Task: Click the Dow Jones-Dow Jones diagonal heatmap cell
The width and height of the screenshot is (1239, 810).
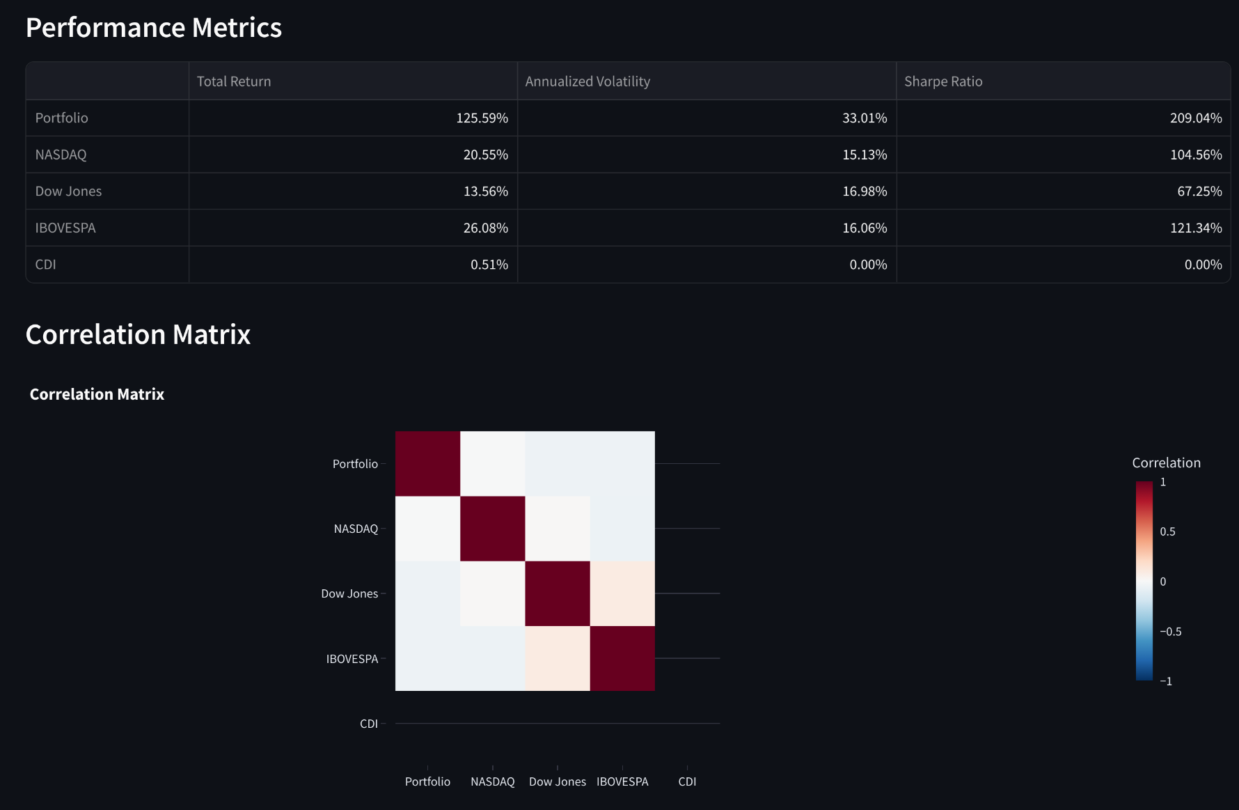Action: 558,593
